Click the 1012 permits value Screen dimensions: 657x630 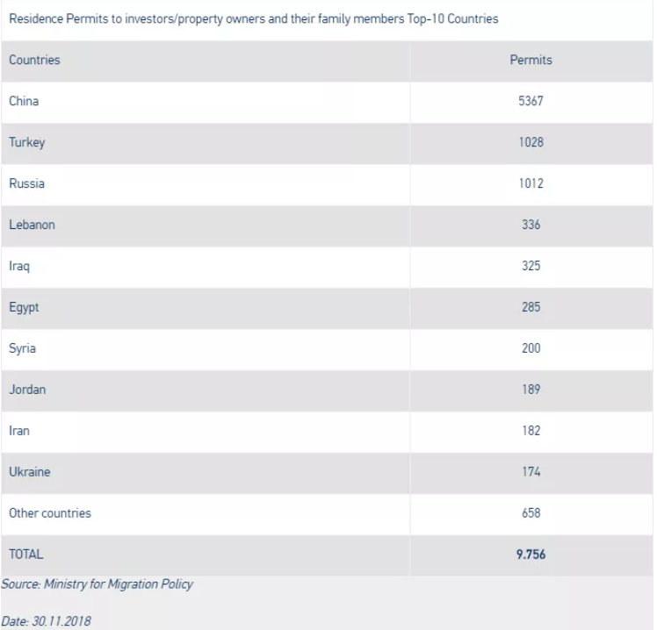point(531,183)
